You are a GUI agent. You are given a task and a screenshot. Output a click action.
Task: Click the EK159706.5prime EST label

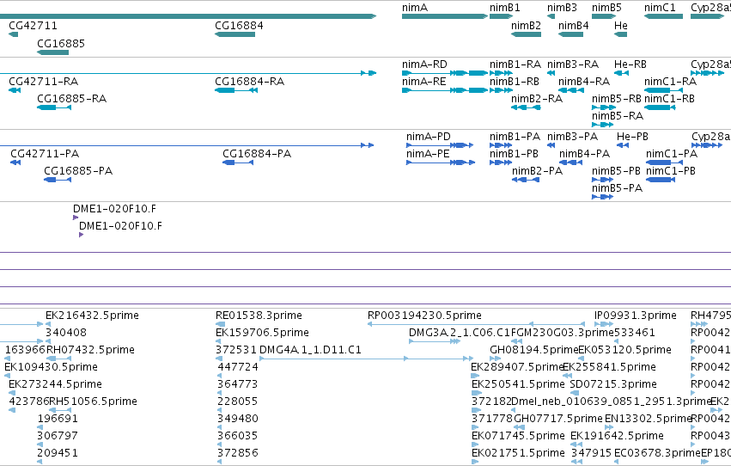(x=262, y=333)
